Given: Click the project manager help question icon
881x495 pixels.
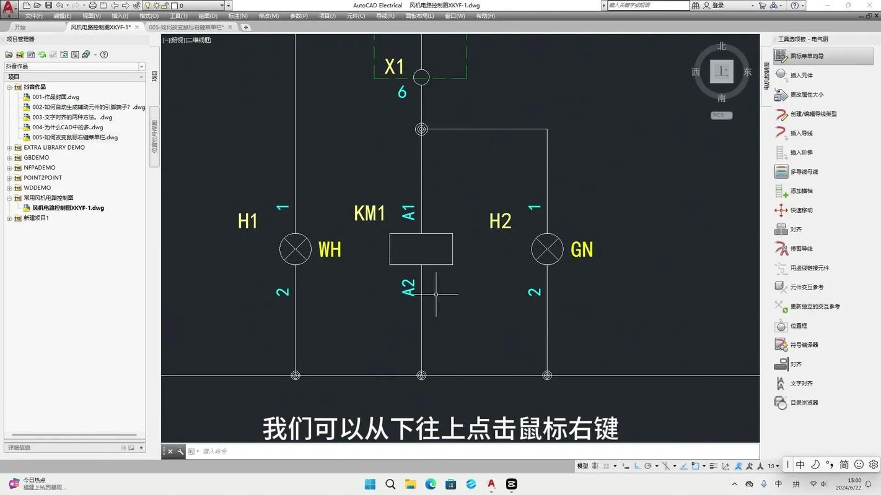Looking at the screenshot, I should [104, 54].
